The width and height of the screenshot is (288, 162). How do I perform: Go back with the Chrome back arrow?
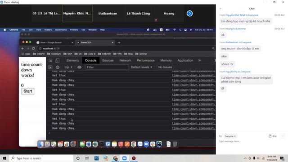[22, 49]
